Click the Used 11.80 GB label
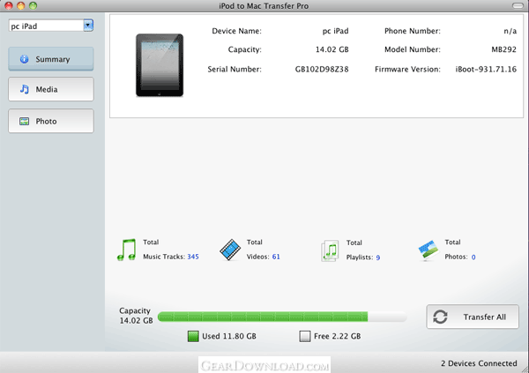The image size is (529, 373). pyautogui.click(x=229, y=336)
